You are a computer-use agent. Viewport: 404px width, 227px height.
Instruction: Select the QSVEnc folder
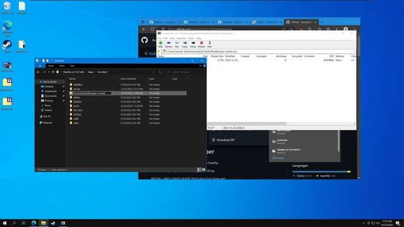point(77,102)
